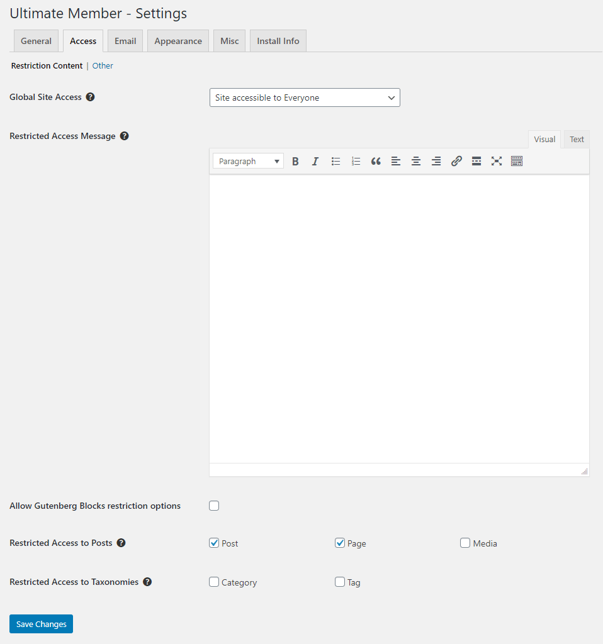Click the Allow Gutenberg Blocks restriction options label
This screenshot has height=644, width=603.
click(95, 506)
